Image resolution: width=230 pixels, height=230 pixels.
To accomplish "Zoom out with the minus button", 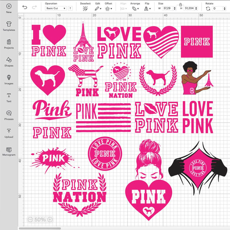I will [30, 219].
